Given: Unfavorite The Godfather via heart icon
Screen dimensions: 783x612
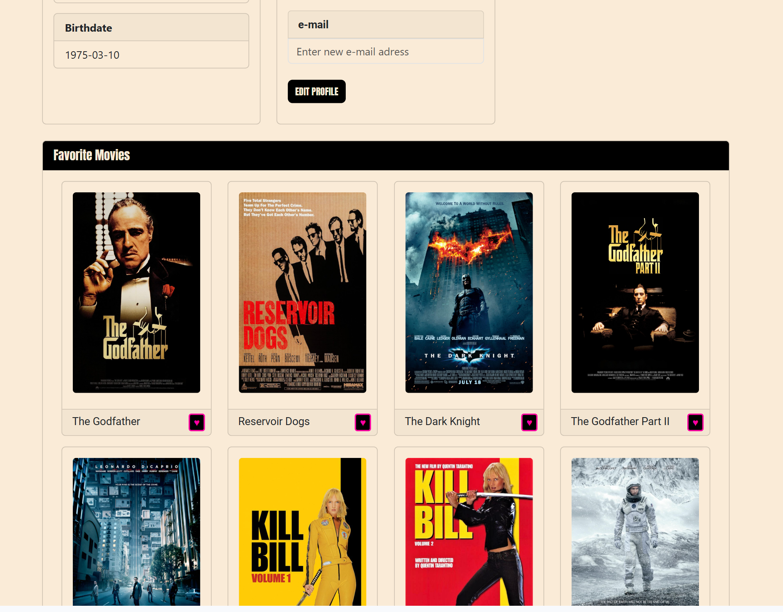Looking at the screenshot, I should 197,422.
